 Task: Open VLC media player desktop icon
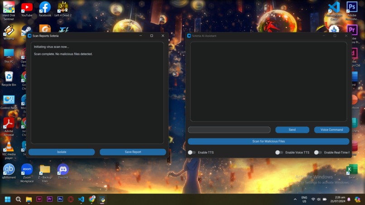(9, 150)
